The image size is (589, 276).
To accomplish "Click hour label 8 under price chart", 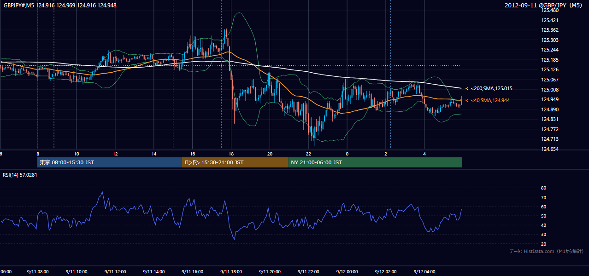I will point(38,154).
